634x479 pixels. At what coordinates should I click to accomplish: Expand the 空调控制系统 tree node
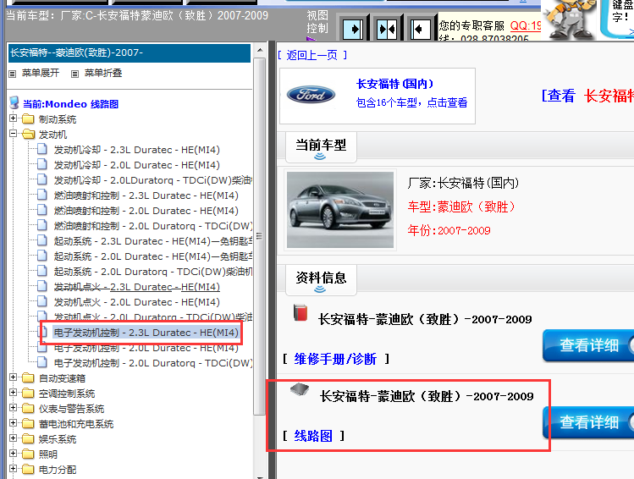point(13,393)
